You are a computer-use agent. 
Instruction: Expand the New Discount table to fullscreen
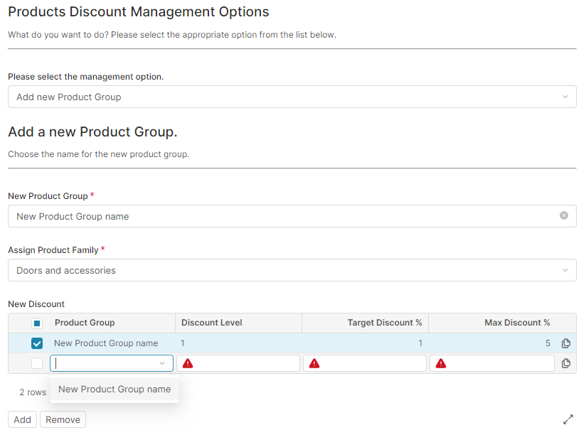568,419
